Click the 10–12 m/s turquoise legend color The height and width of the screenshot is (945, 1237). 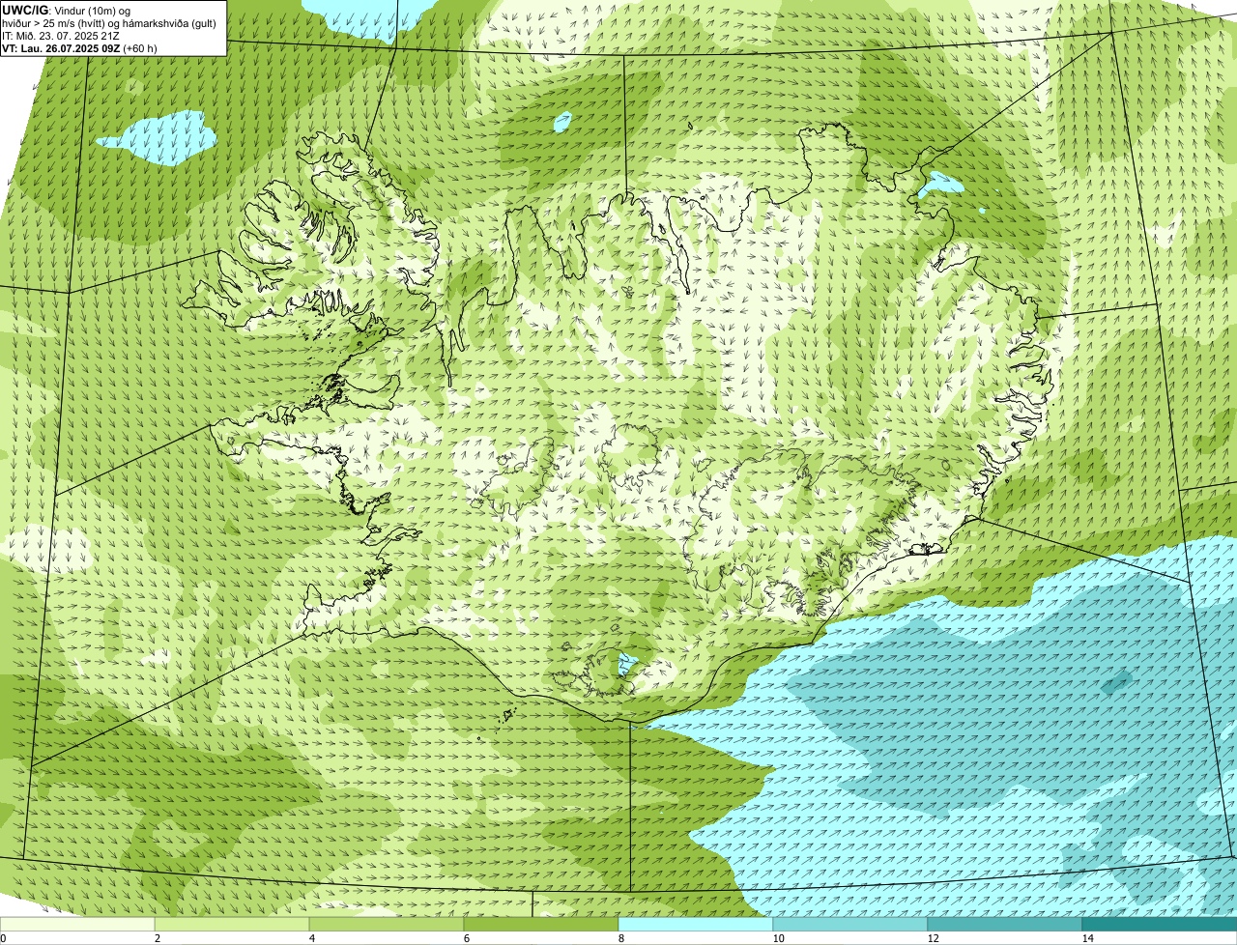(850, 925)
